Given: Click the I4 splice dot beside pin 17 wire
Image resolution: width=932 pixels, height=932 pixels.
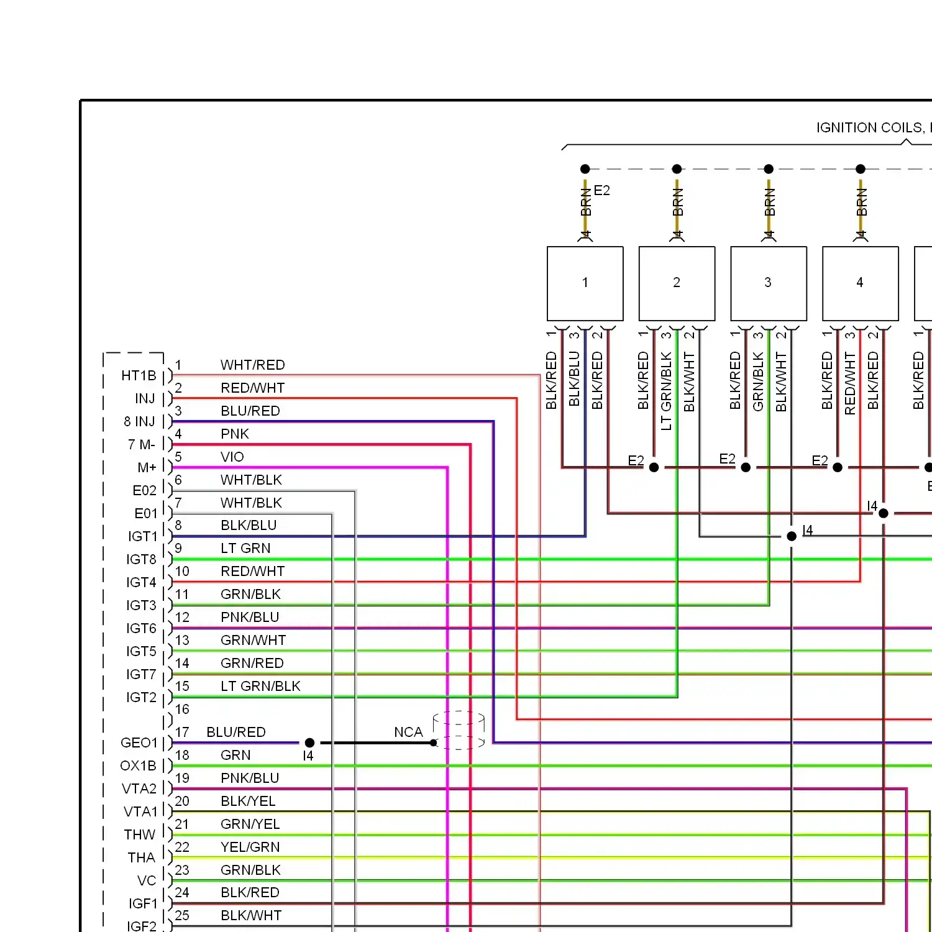Looking at the screenshot, I should [x=309, y=743].
